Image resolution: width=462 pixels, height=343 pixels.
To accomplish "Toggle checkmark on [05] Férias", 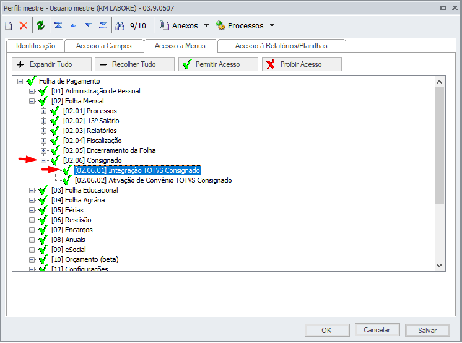I will click(x=43, y=209).
